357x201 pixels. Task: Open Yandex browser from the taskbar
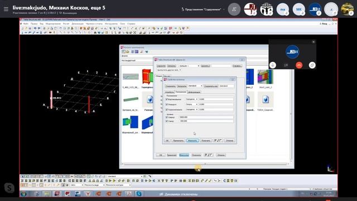click(88, 194)
